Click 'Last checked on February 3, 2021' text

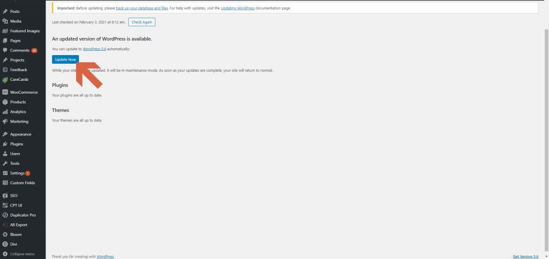[88, 22]
